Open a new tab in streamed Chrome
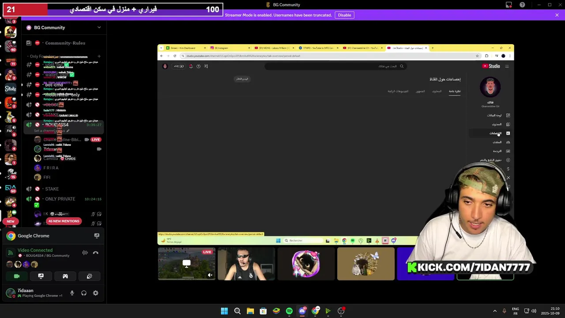Viewport: 565px width, 318px height. pos(433,48)
